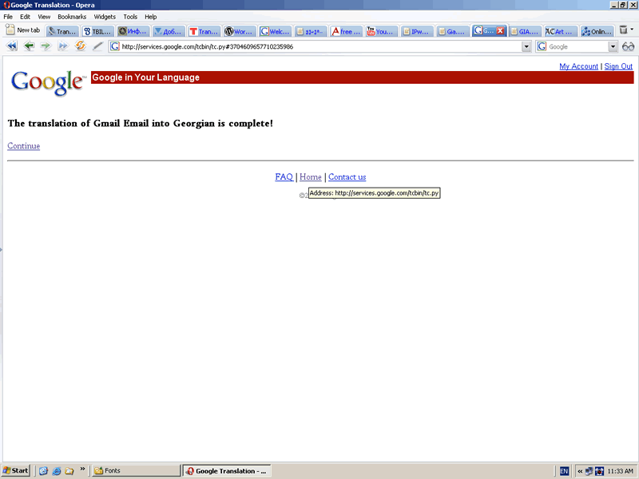
Task: Click the Start button
Action: coord(16,471)
